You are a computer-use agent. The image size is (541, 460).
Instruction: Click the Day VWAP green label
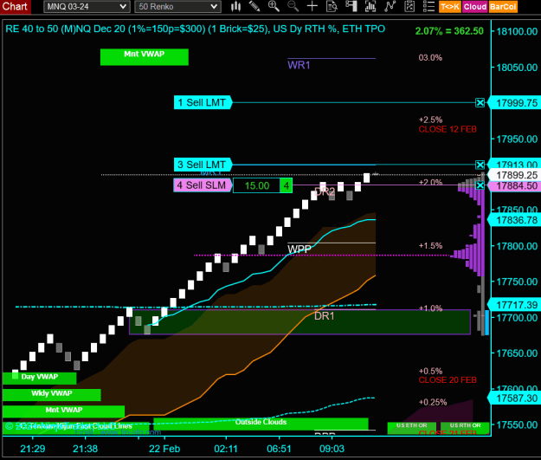[39, 379]
